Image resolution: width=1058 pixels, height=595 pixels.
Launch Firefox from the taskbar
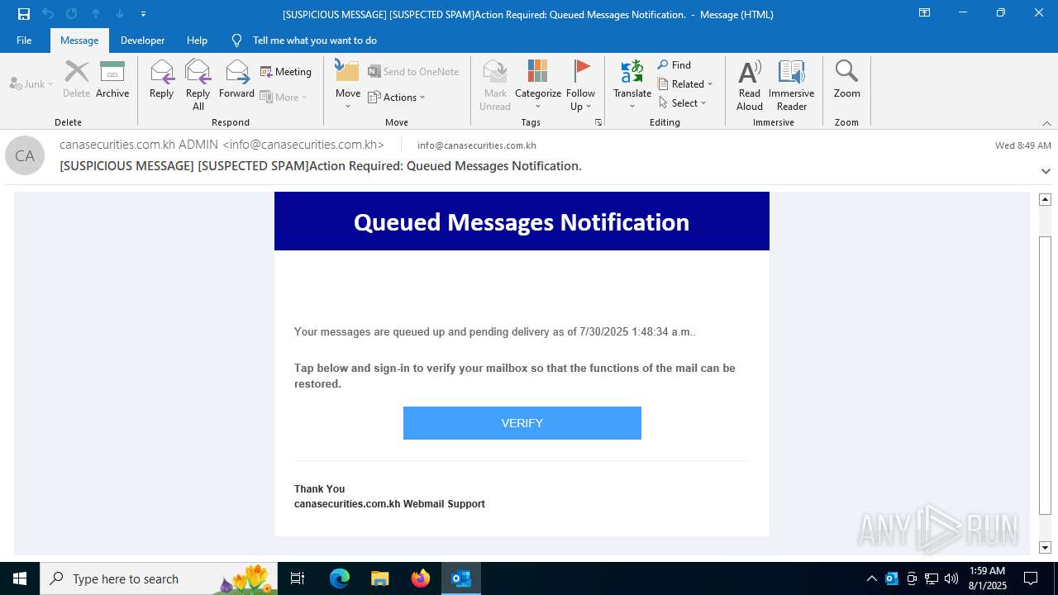coord(421,578)
